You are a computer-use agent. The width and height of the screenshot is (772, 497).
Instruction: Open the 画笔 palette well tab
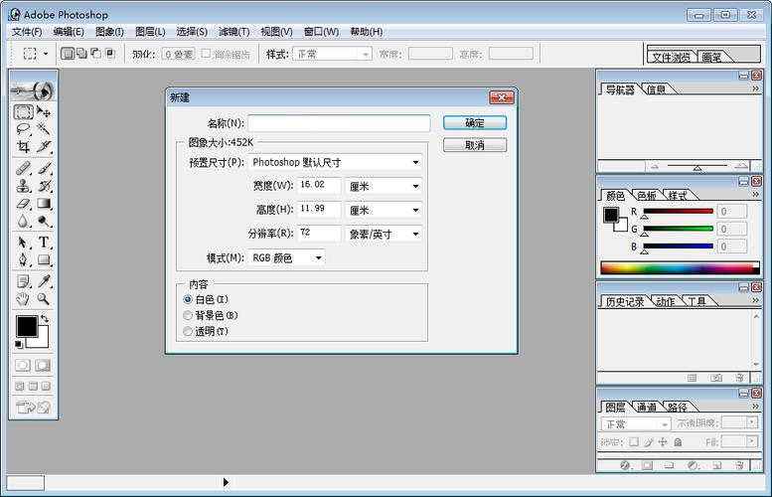point(712,57)
